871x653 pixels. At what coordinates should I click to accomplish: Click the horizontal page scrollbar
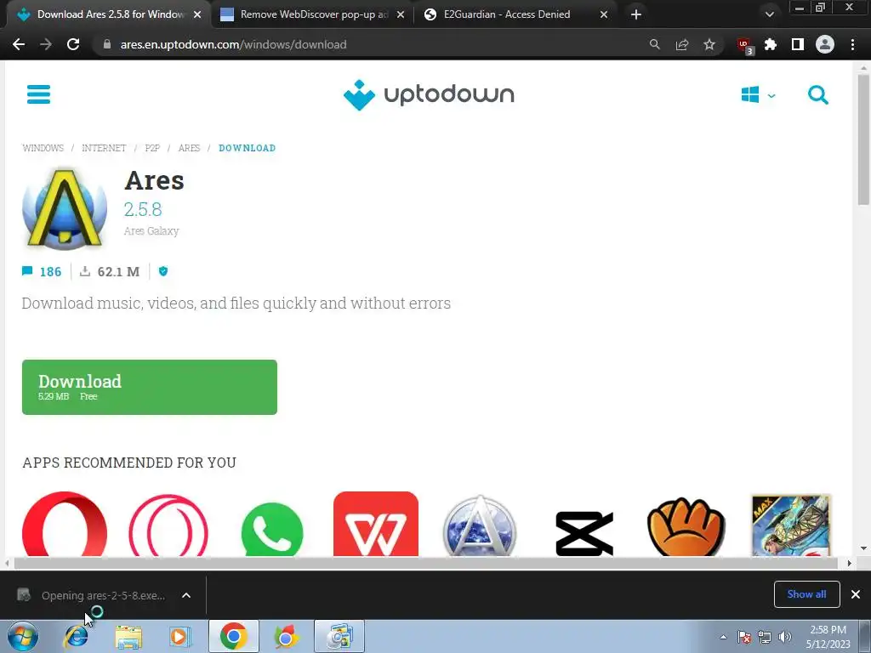click(x=425, y=563)
